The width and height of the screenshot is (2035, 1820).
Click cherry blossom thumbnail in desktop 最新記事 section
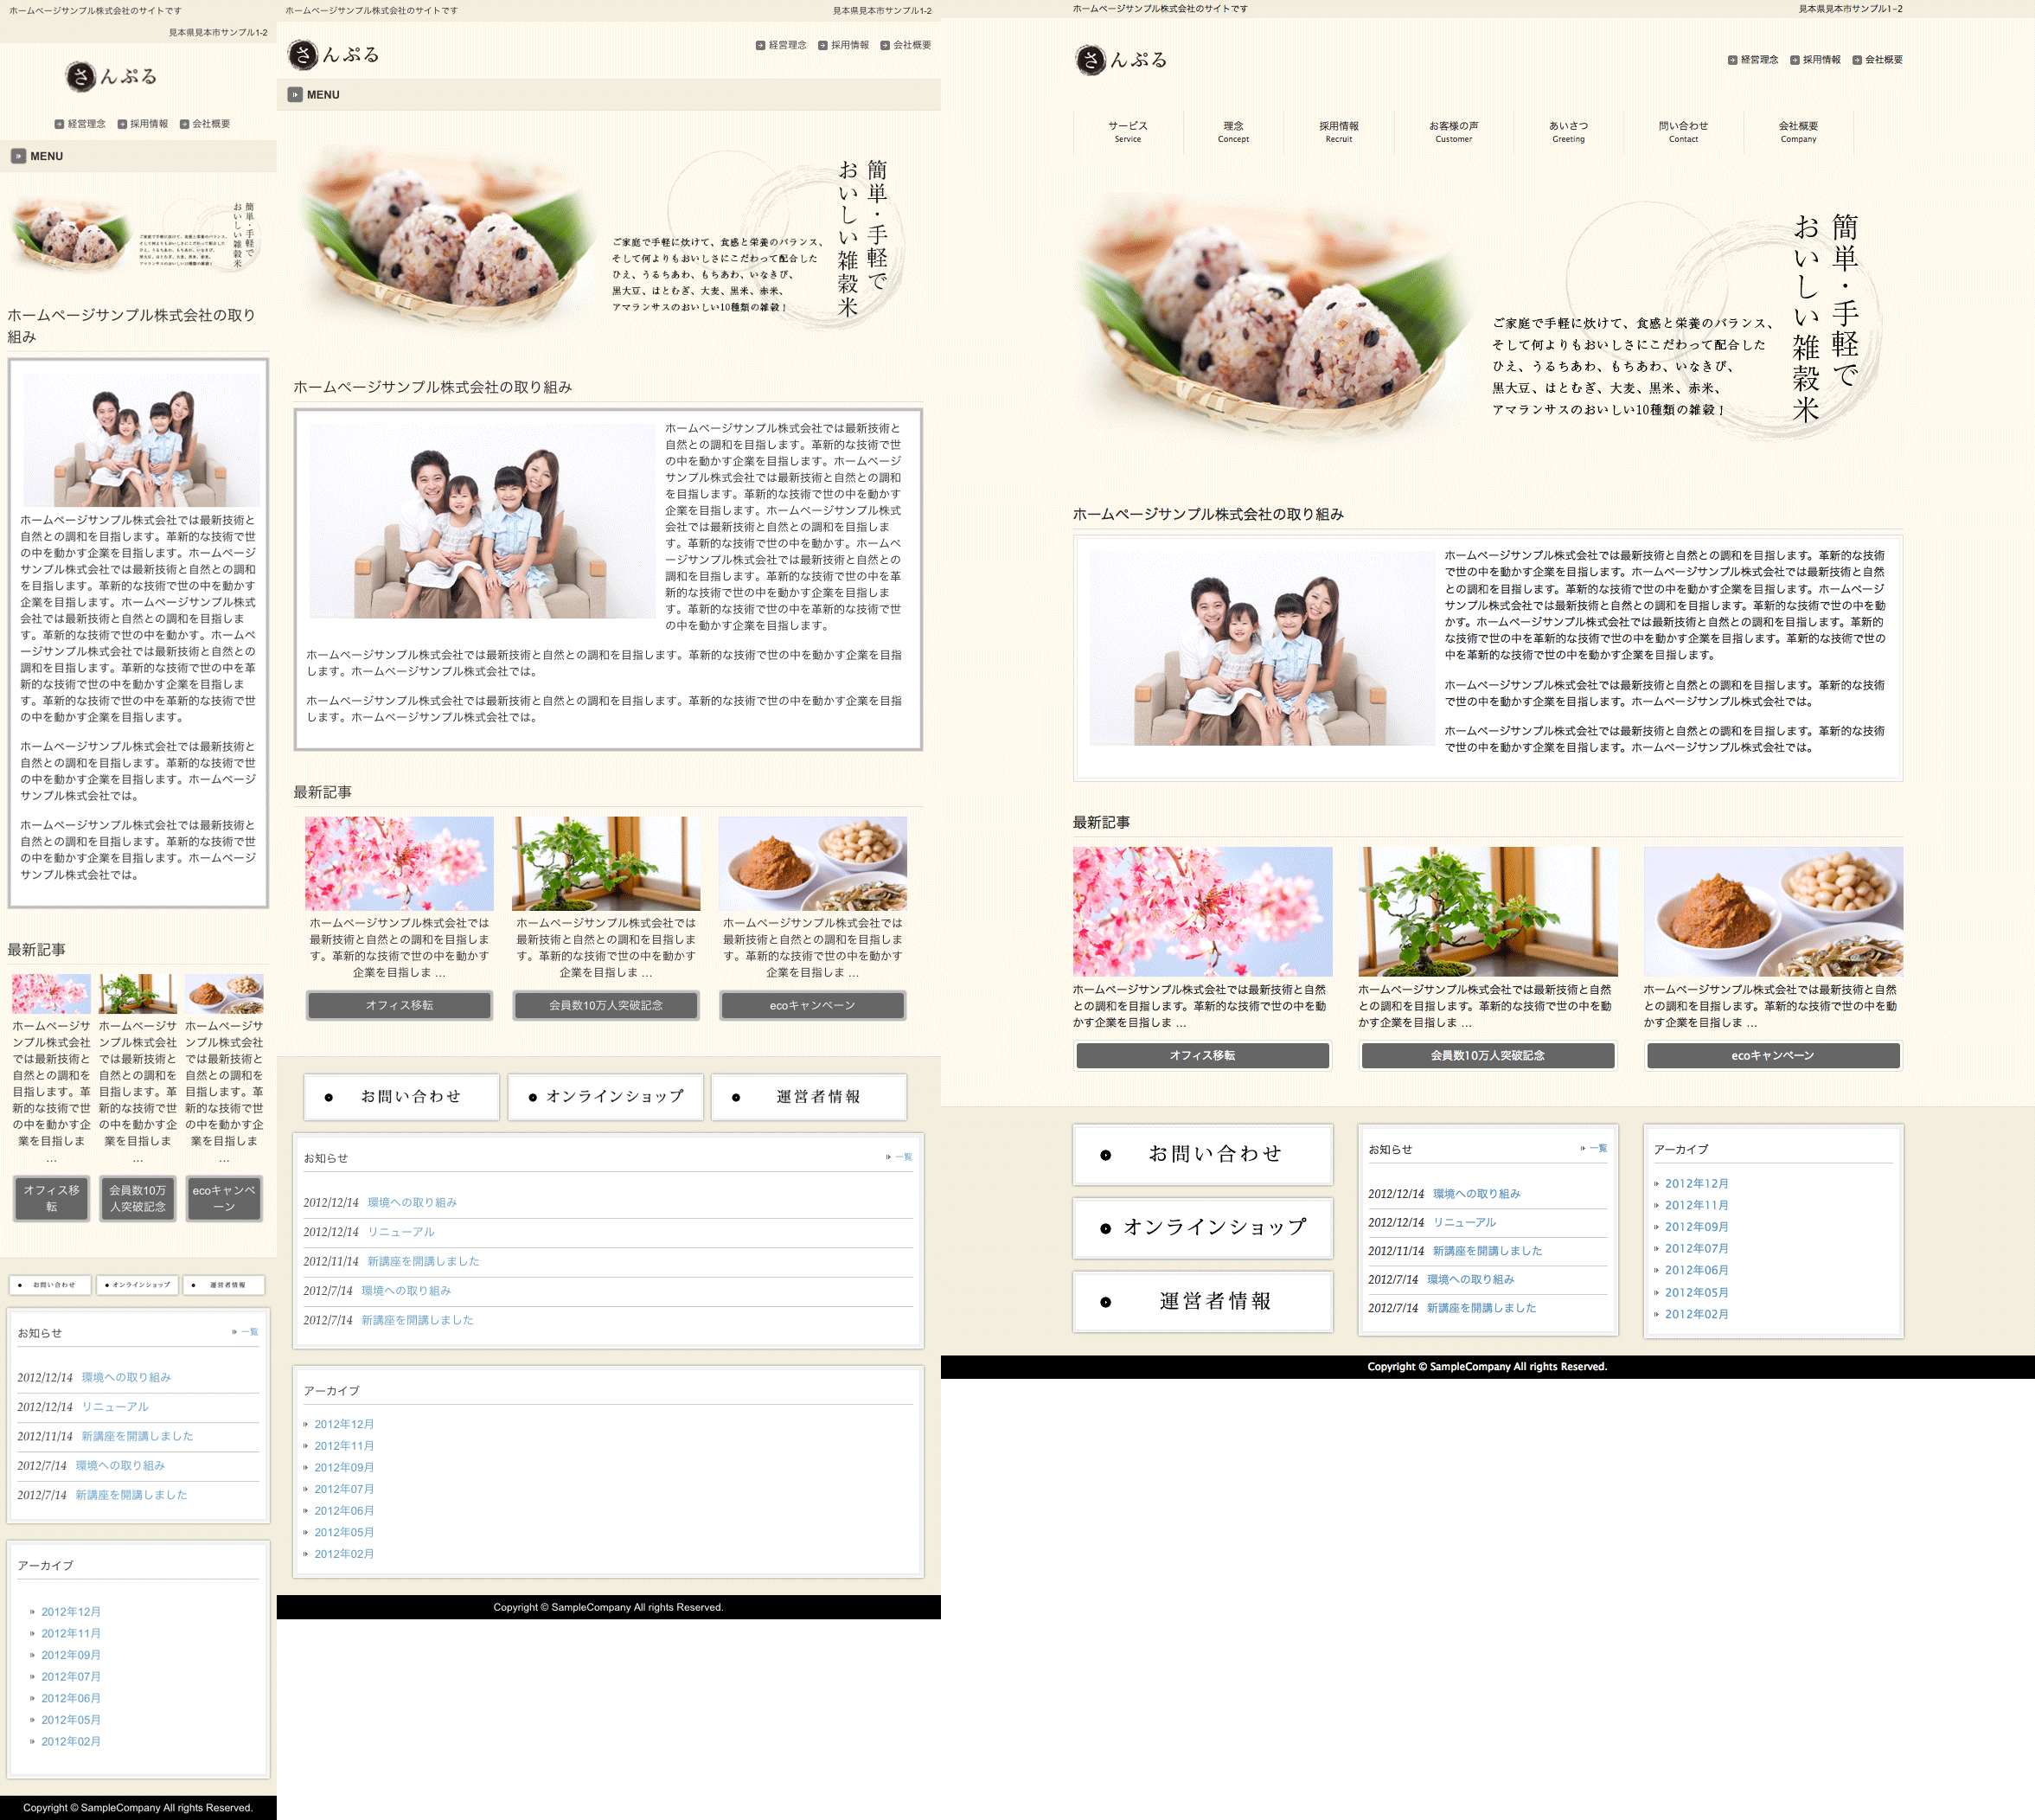click(1202, 911)
